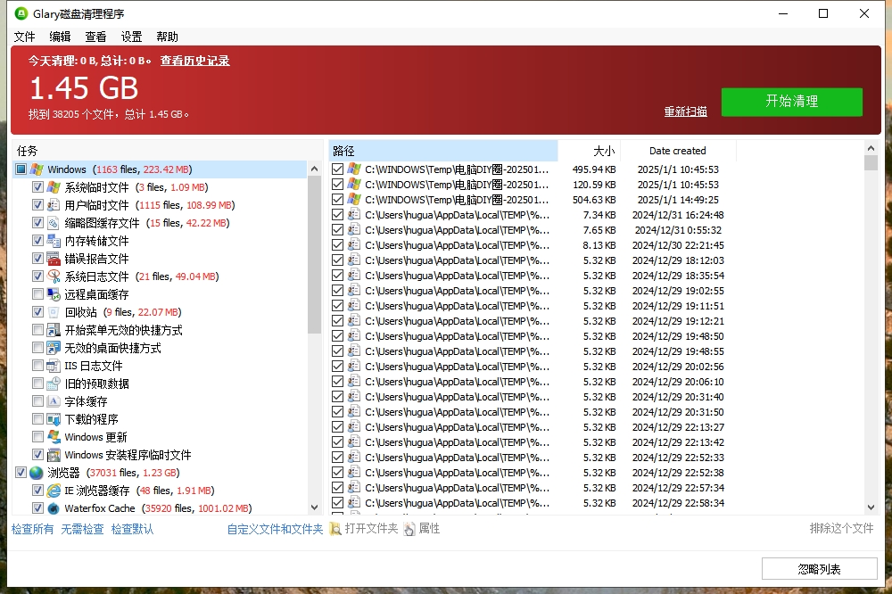Click the 回收站 recycle bin icon

[x=54, y=312]
